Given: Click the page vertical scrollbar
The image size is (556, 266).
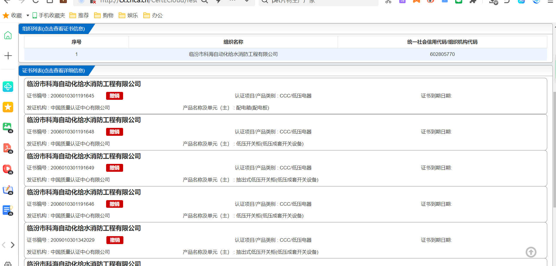Looking at the screenshot, I should pos(554,149).
